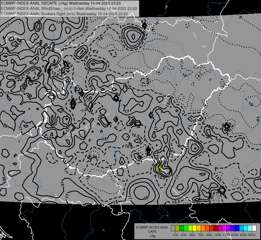
Task: Pick the red swatch starting at 900
Action: [x=211, y=228]
